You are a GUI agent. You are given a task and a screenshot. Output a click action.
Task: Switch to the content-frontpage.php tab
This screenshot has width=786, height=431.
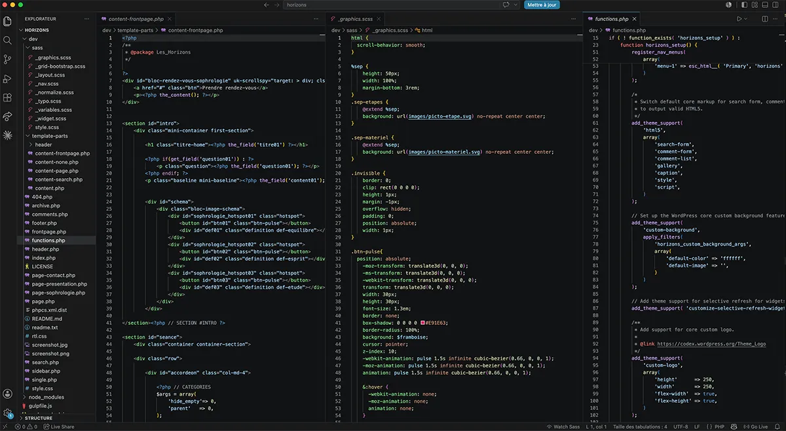(x=135, y=19)
